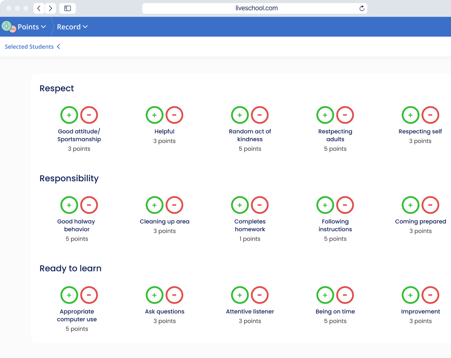This screenshot has height=358, width=451.
Task: Give plus points for Being on time
Action: point(325,295)
